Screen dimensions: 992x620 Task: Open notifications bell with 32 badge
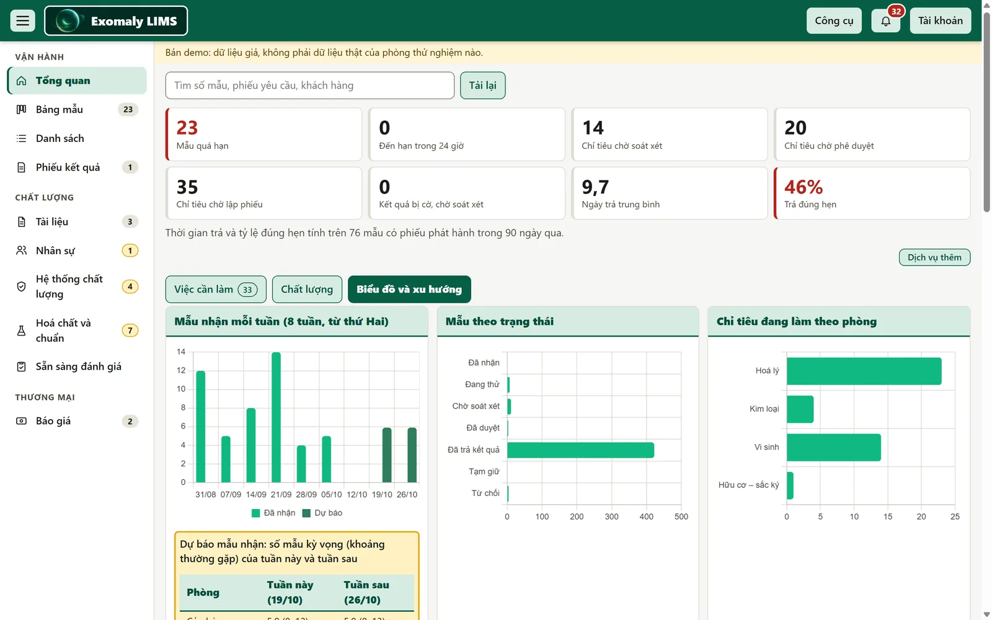(885, 21)
